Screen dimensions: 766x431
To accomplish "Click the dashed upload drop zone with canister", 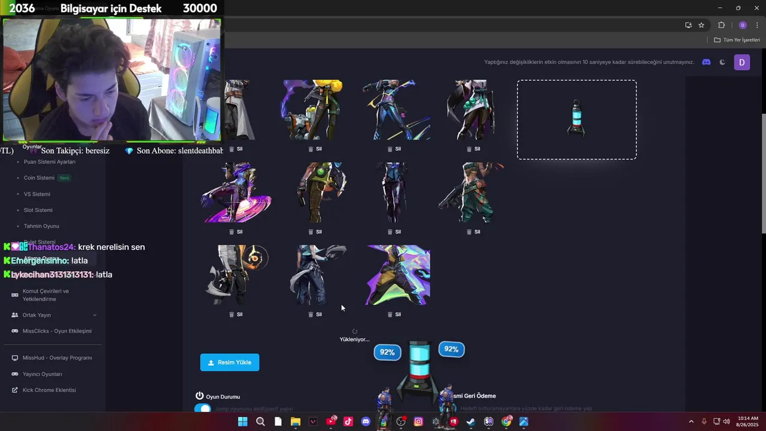I will 577,120.
